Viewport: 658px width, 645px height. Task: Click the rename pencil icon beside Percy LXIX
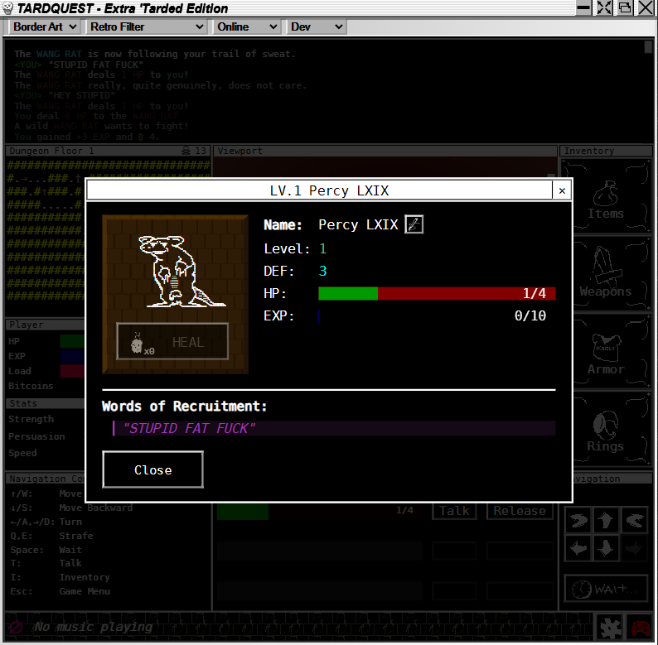tap(414, 224)
